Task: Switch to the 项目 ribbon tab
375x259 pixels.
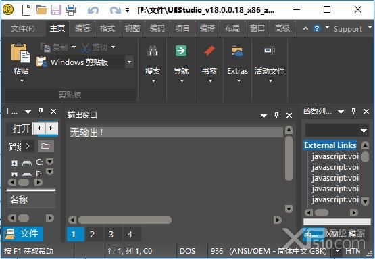Action: click(182, 28)
